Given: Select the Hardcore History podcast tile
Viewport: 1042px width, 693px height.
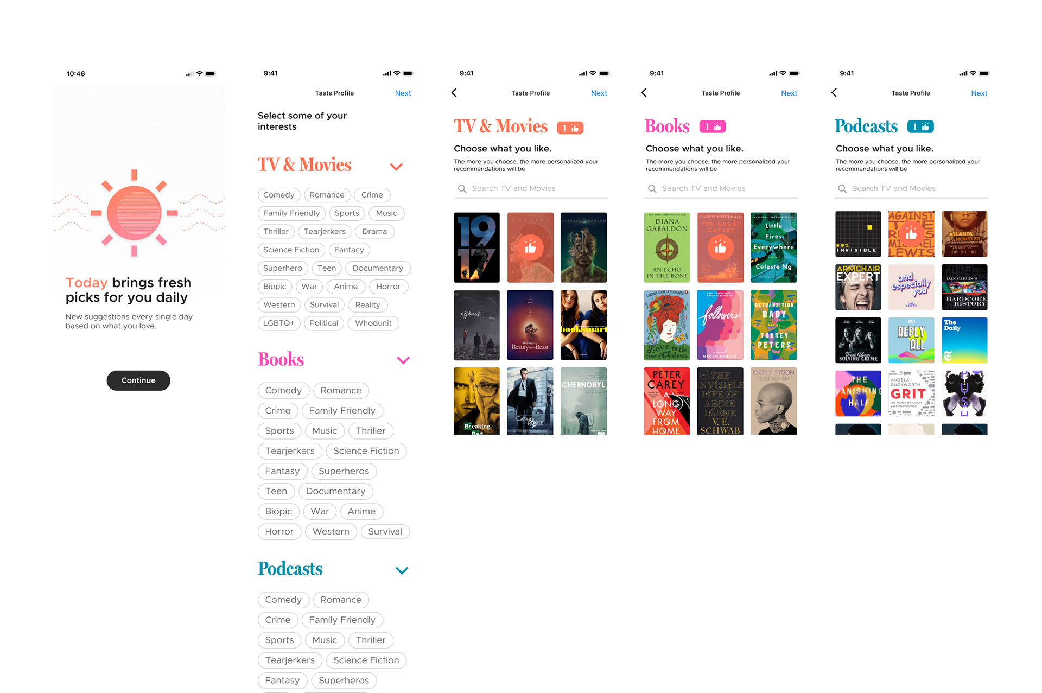Looking at the screenshot, I should tap(964, 287).
